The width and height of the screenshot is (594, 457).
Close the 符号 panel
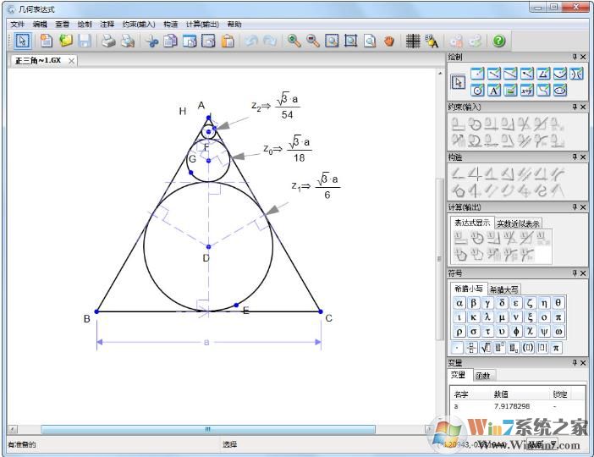(583, 273)
